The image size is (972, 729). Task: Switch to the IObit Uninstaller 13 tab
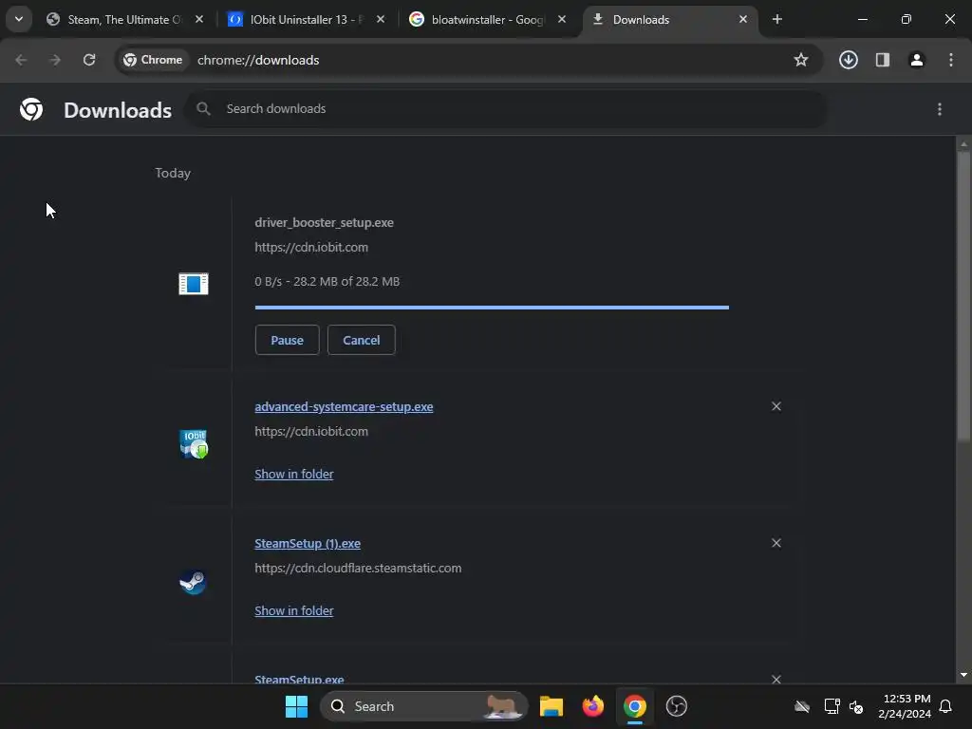(x=308, y=19)
